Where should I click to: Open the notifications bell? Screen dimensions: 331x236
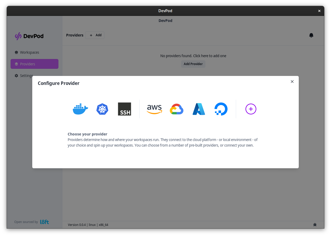[311, 35]
